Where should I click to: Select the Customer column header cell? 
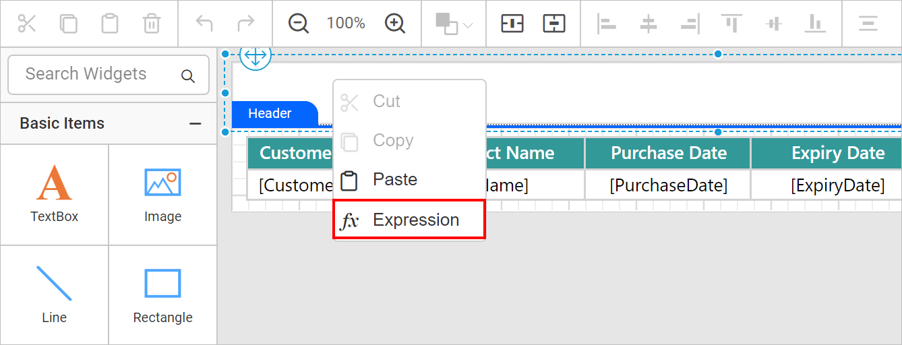click(x=291, y=153)
